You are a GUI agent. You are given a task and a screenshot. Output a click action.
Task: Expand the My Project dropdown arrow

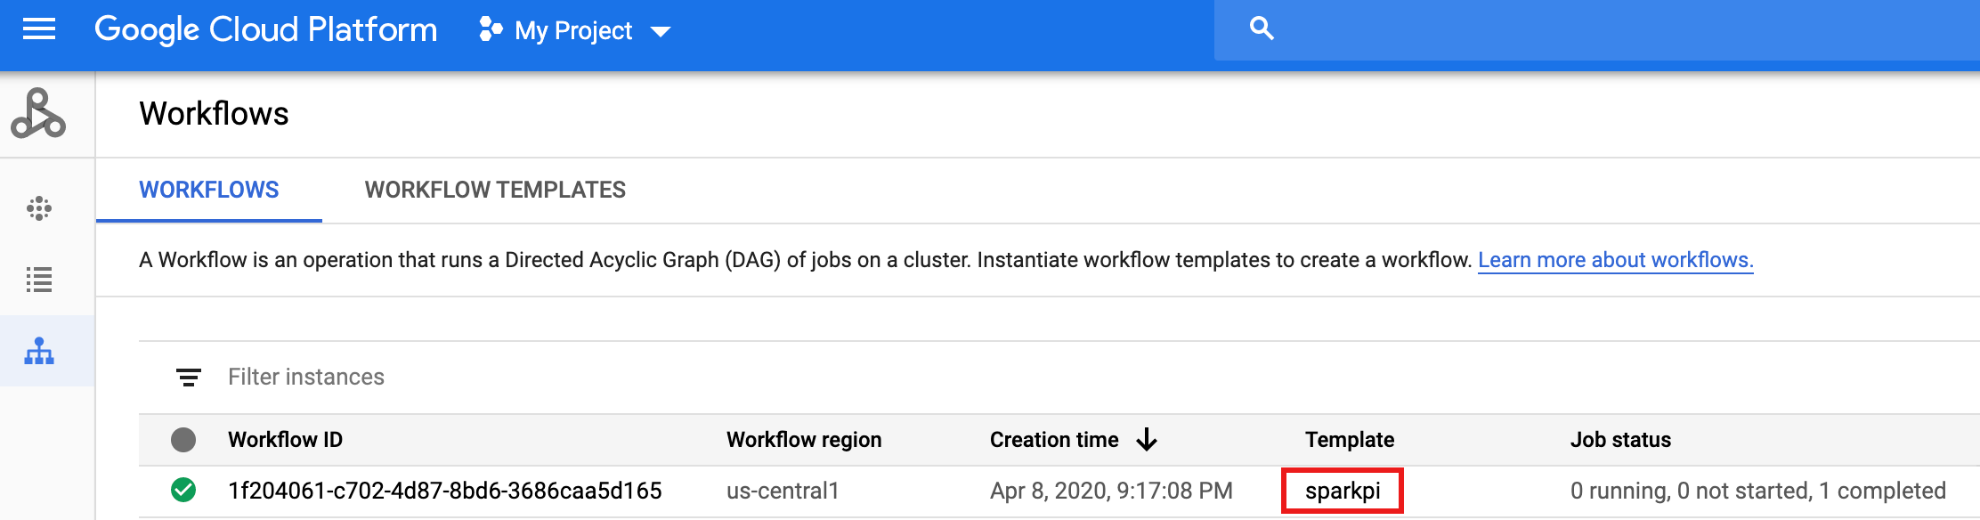tap(660, 32)
